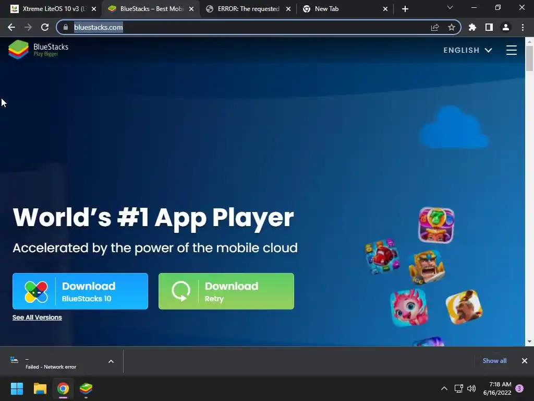Click the green Download Retry button
The image size is (534, 401).
coord(226,291)
